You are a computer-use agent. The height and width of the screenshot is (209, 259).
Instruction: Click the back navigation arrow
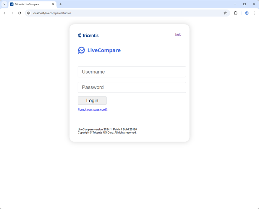click(4, 13)
